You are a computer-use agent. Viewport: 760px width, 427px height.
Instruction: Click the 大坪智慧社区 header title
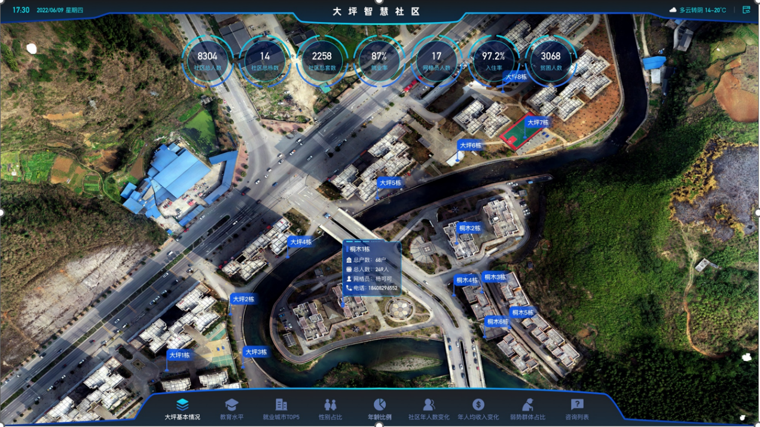(377, 11)
